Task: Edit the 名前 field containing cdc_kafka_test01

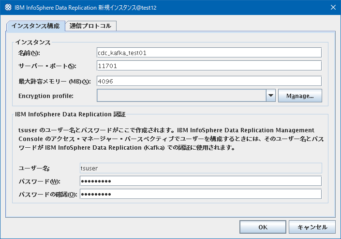Action: [x=209, y=53]
